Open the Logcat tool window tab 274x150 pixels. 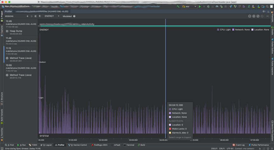click(46, 145)
